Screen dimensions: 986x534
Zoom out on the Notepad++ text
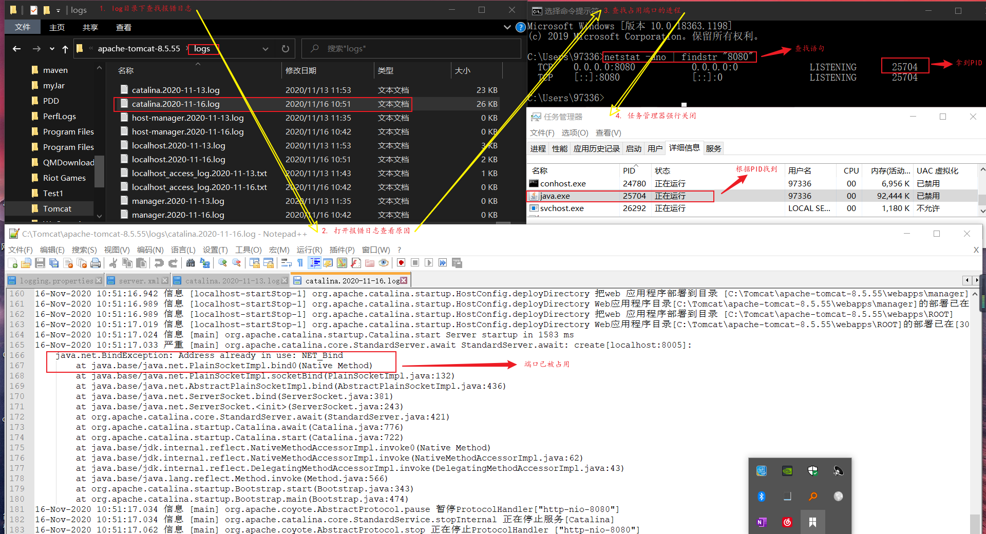tap(236, 263)
